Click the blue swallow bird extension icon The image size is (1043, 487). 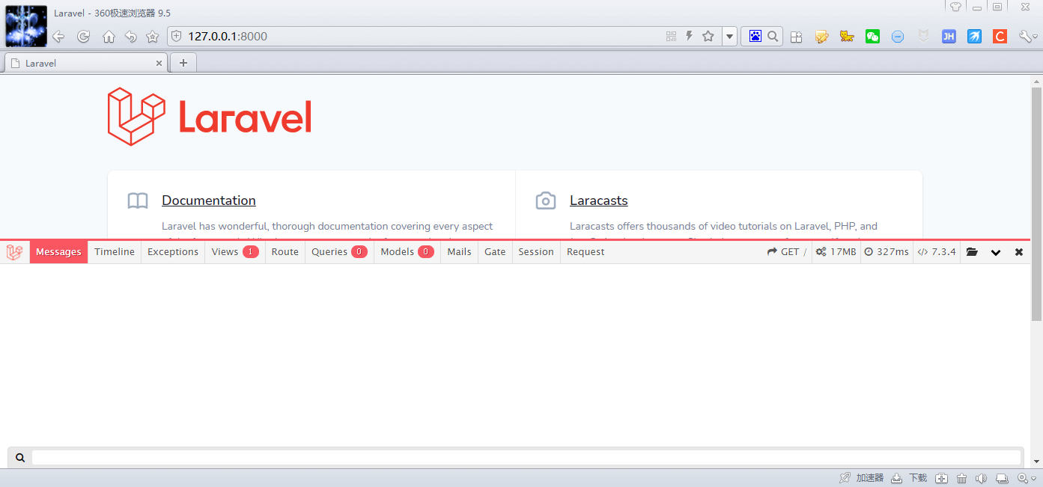974,36
